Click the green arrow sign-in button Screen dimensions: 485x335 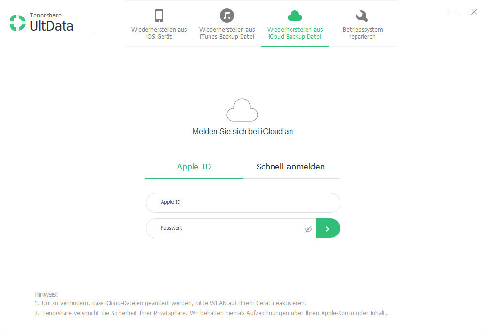tap(328, 229)
